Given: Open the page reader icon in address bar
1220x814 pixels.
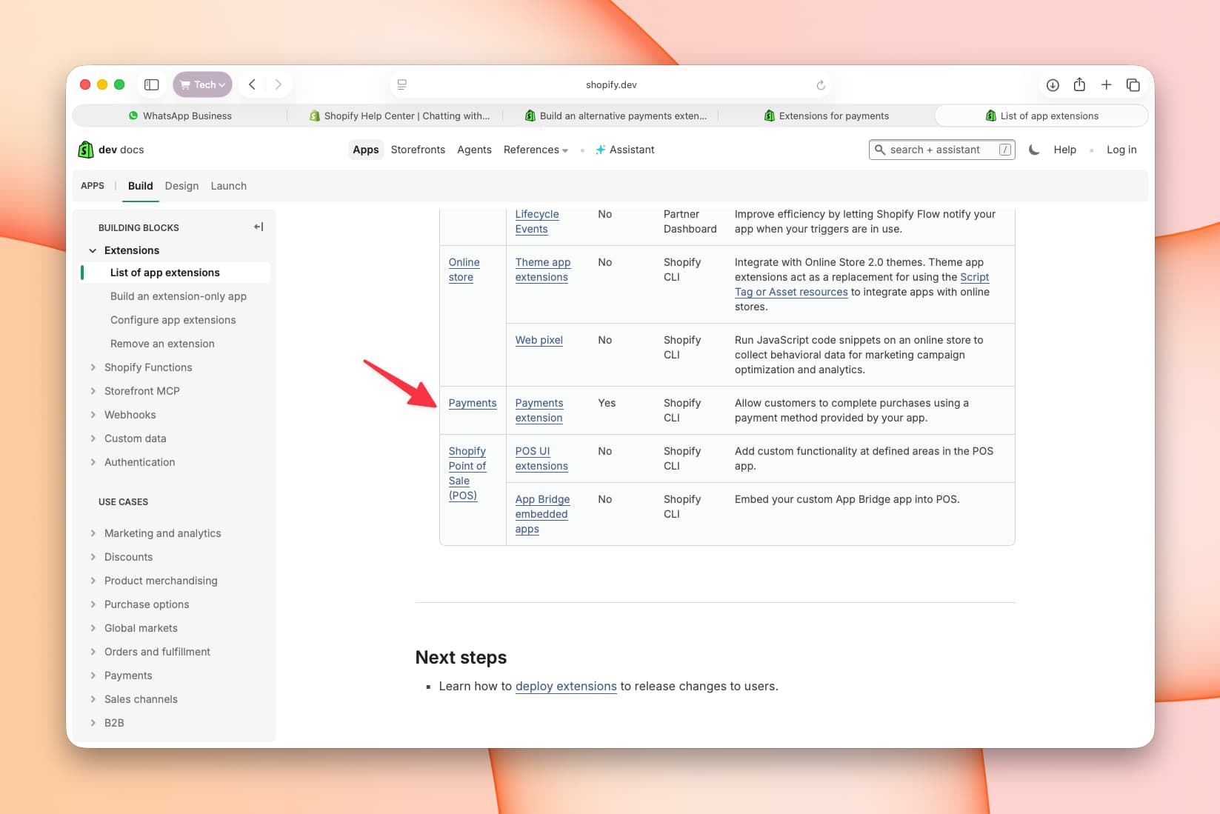Looking at the screenshot, I should (402, 84).
